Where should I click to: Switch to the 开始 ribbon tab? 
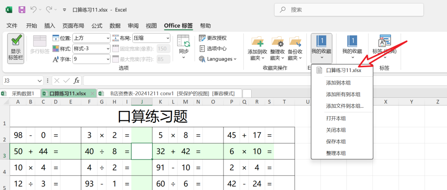point(31,26)
